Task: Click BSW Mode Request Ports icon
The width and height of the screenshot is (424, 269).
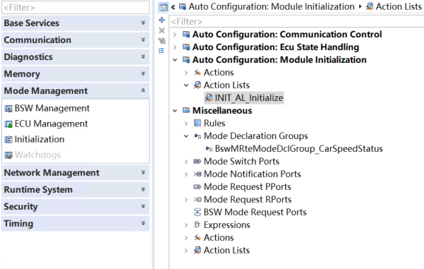Action: point(198,213)
